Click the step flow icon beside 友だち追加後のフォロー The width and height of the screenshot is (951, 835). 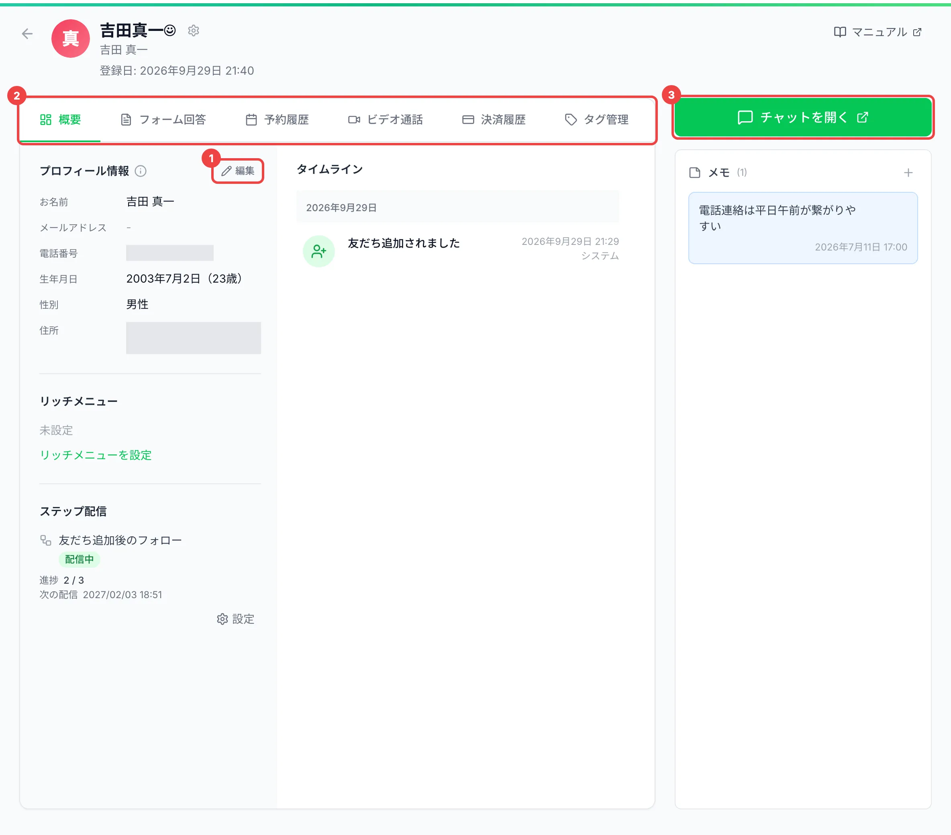(46, 540)
